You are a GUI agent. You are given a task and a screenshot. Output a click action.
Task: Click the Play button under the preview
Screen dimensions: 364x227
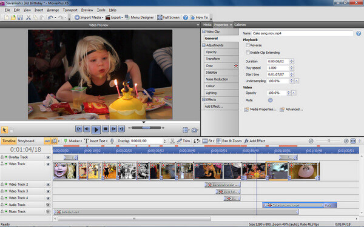click(x=96, y=130)
